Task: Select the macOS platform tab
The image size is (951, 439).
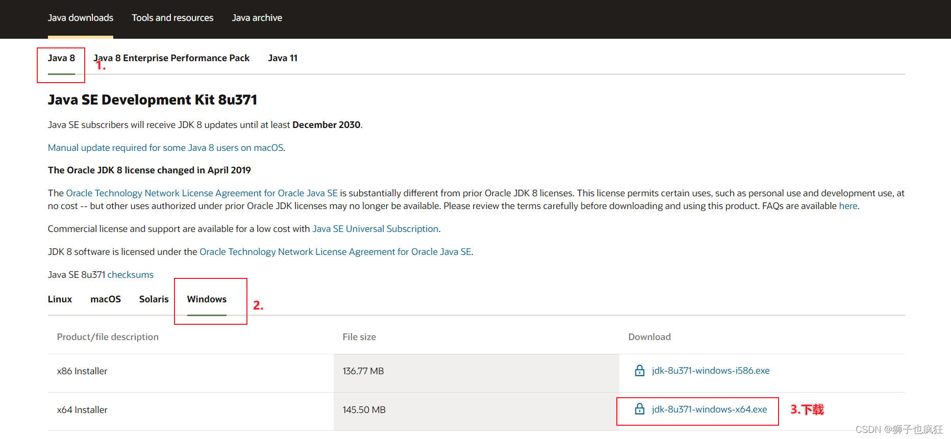Action: point(106,299)
